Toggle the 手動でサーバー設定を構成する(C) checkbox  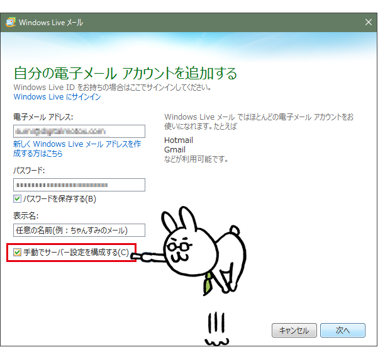17,253
